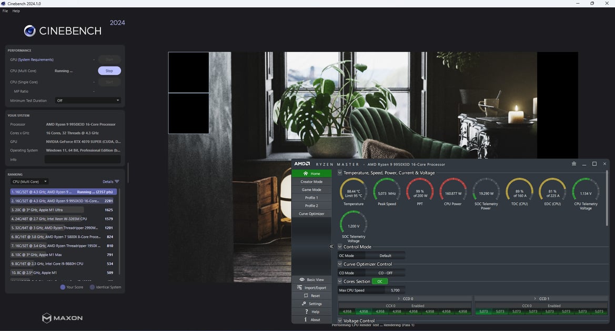Open Settings in Ryzen Master sidebar

(x=312, y=304)
